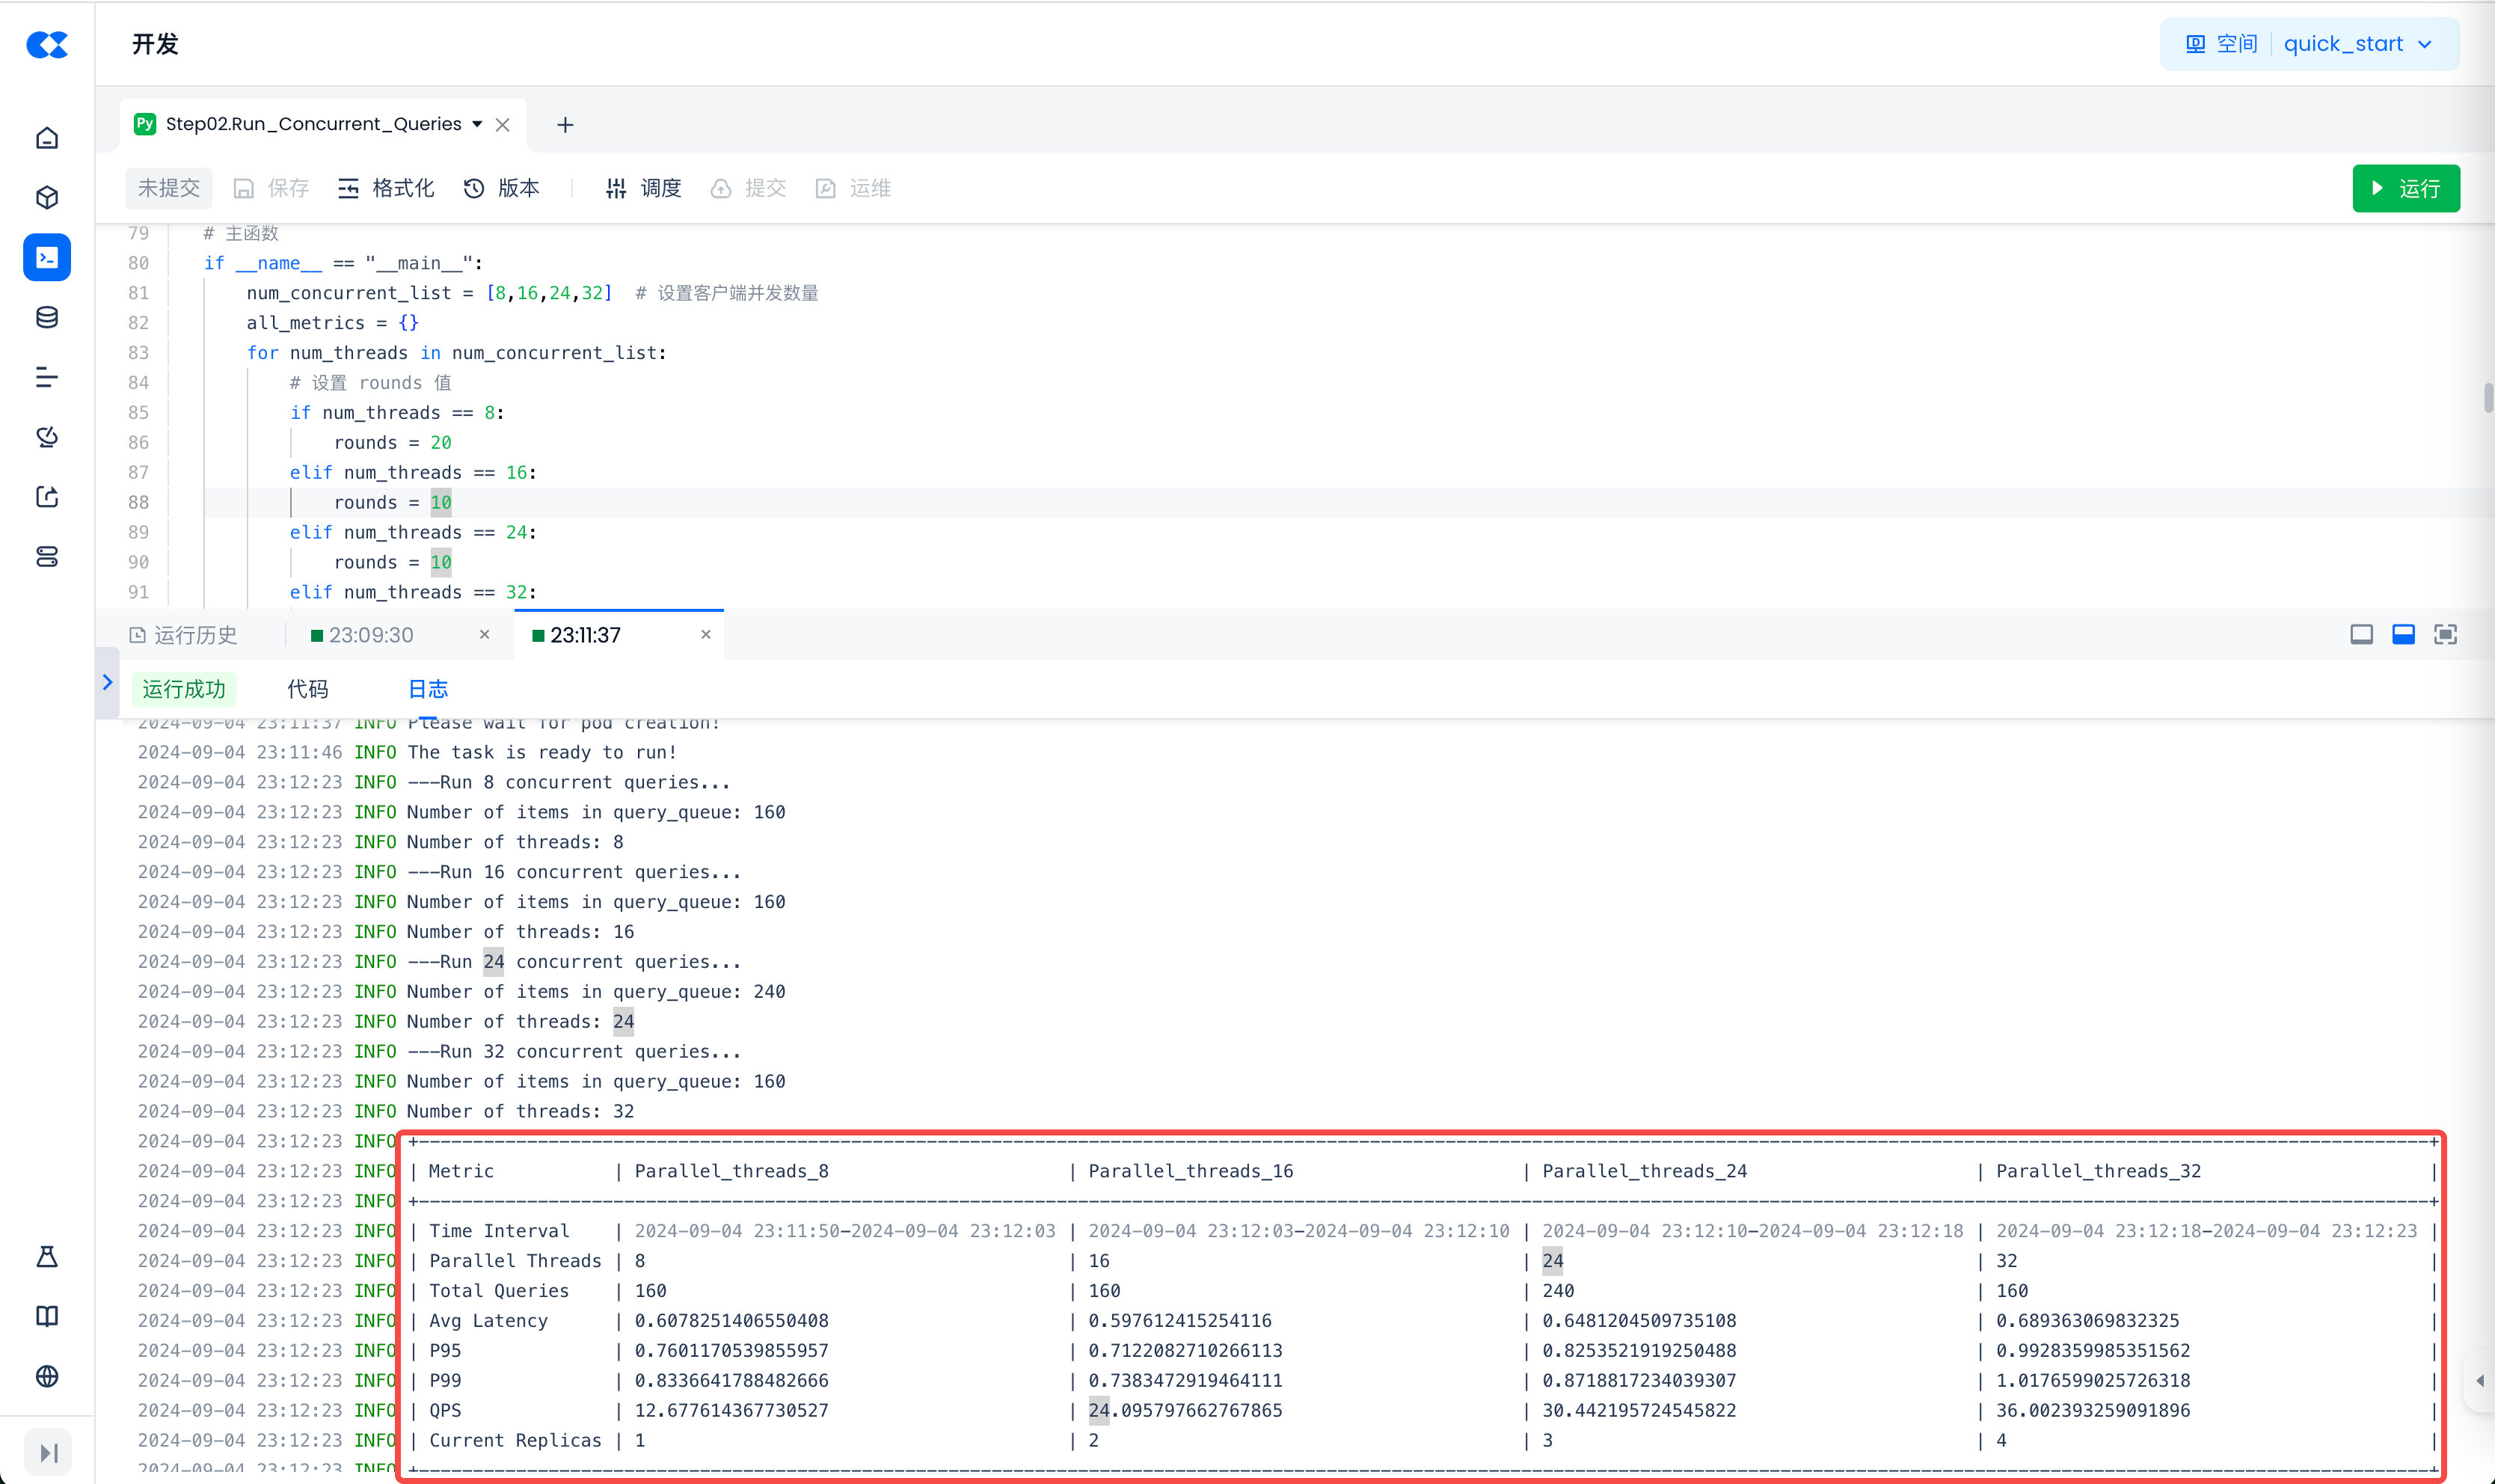Screen dimensions: 2495x1484
Task: Click line number 81 in gutter
Action: [x=138, y=293]
